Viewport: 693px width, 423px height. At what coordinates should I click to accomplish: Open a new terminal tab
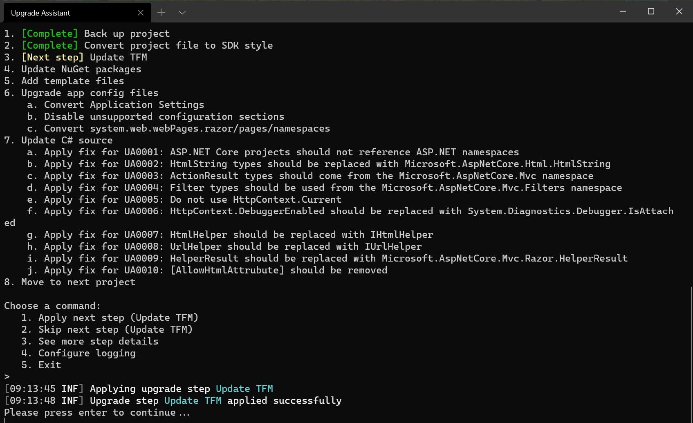(x=161, y=13)
